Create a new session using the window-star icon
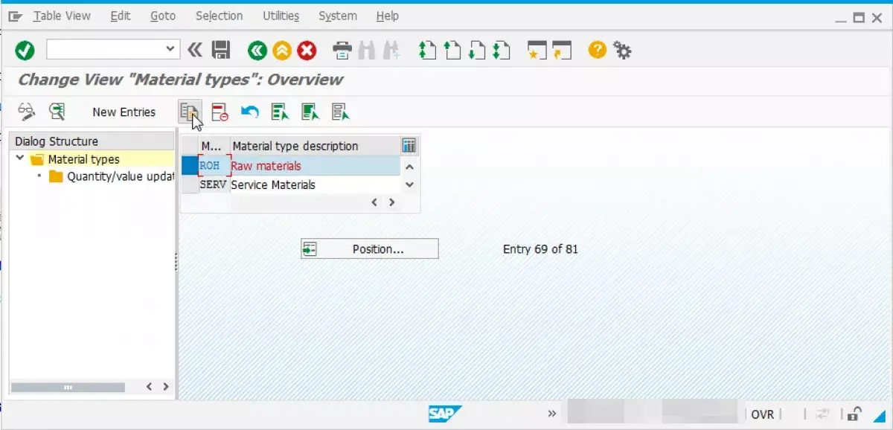The image size is (893, 430). click(537, 51)
